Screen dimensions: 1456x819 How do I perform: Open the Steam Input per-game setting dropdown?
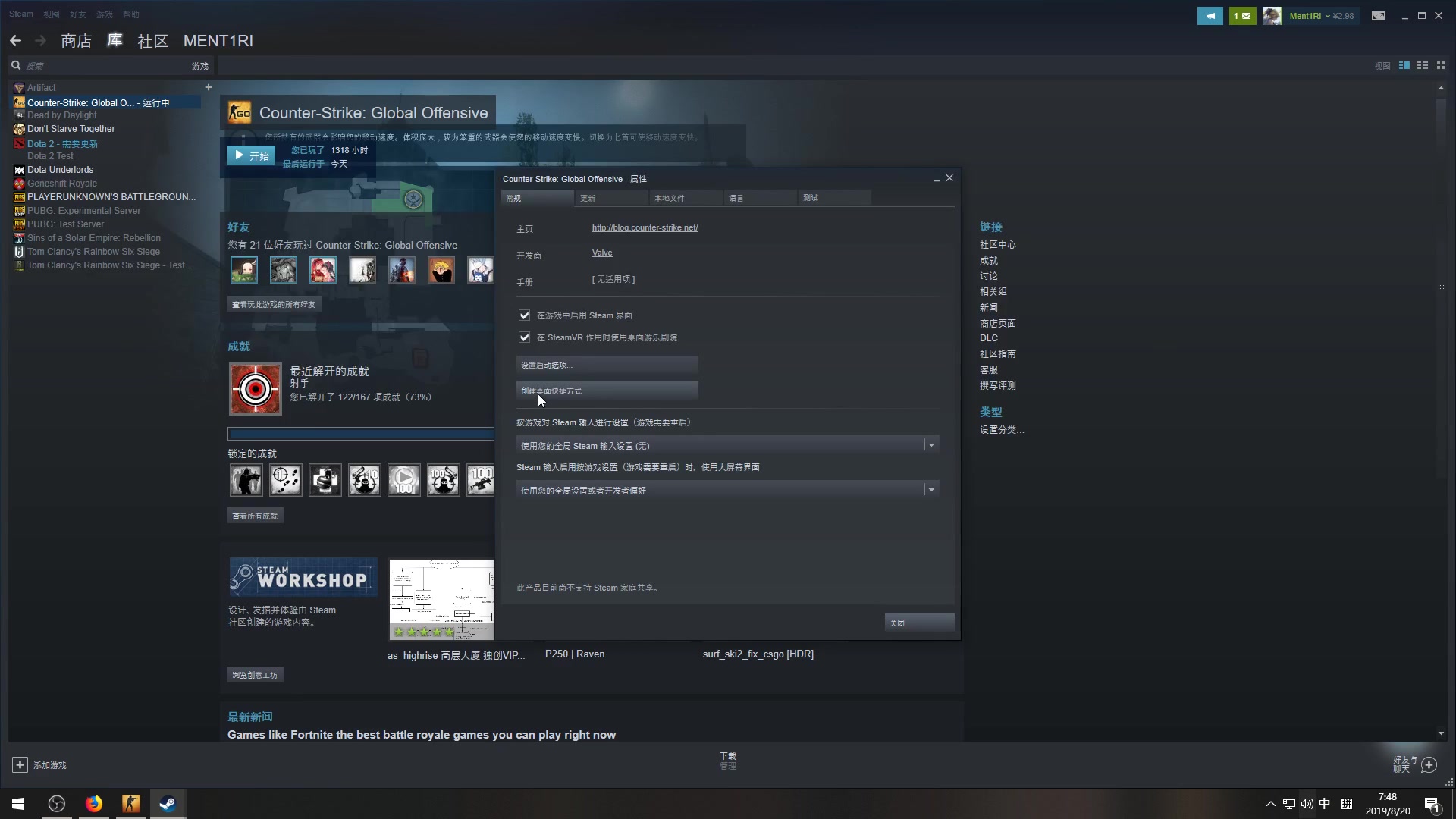727,446
